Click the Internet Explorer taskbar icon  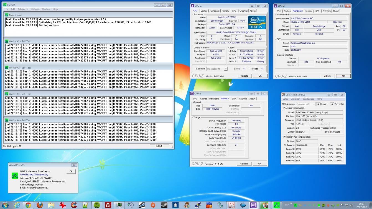pyautogui.click(x=17, y=205)
